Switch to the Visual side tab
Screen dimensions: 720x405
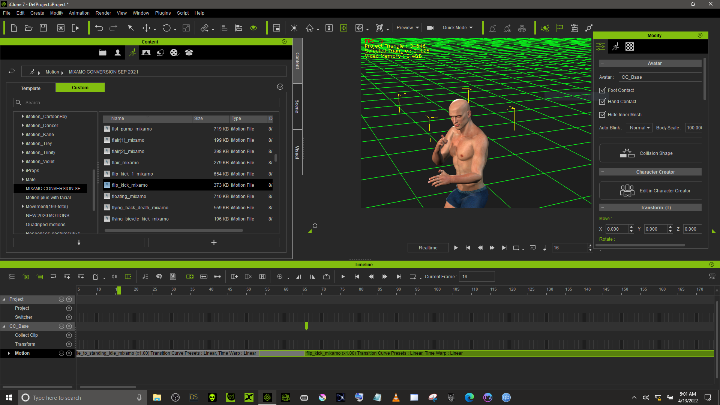pos(297,153)
